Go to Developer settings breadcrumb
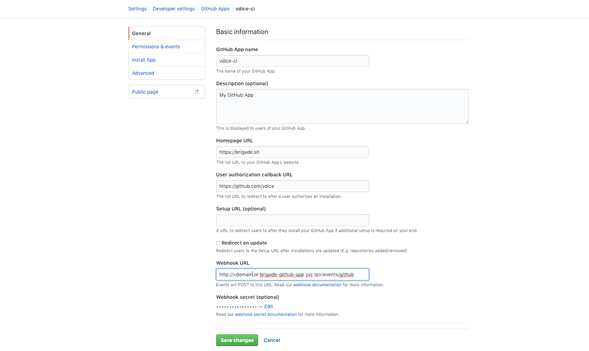The width and height of the screenshot is (589, 351). 174,9
